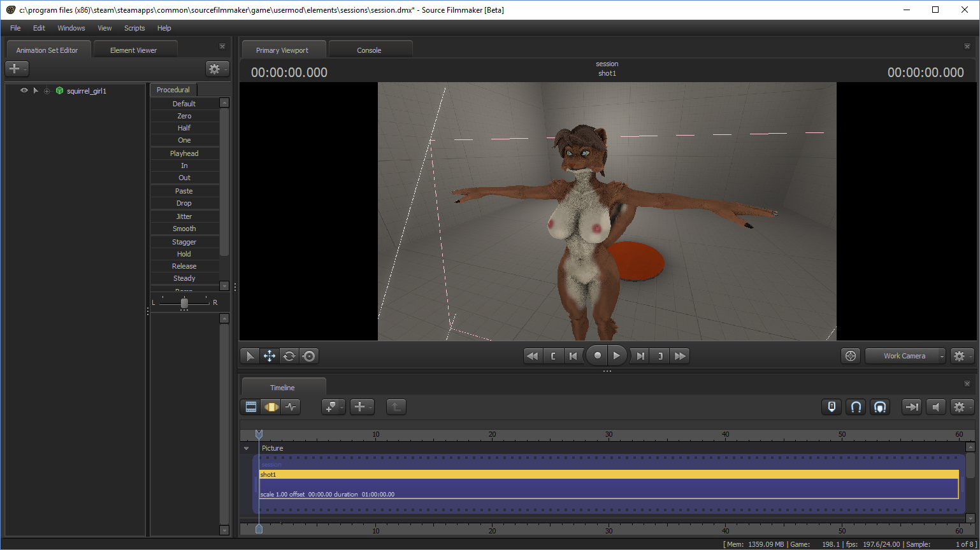This screenshot has height=550, width=980.
Task: Toggle the timeline lock playhead icon
Action: tap(831, 407)
